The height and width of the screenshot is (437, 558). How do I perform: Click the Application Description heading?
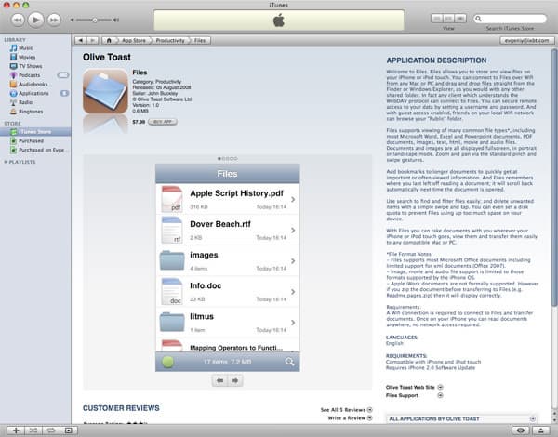pyautogui.click(x=436, y=60)
